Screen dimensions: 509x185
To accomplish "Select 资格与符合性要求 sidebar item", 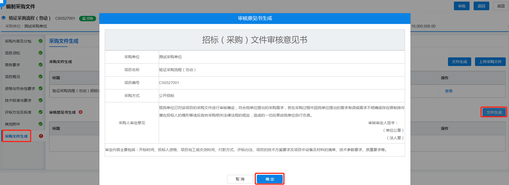I will pos(20,89).
